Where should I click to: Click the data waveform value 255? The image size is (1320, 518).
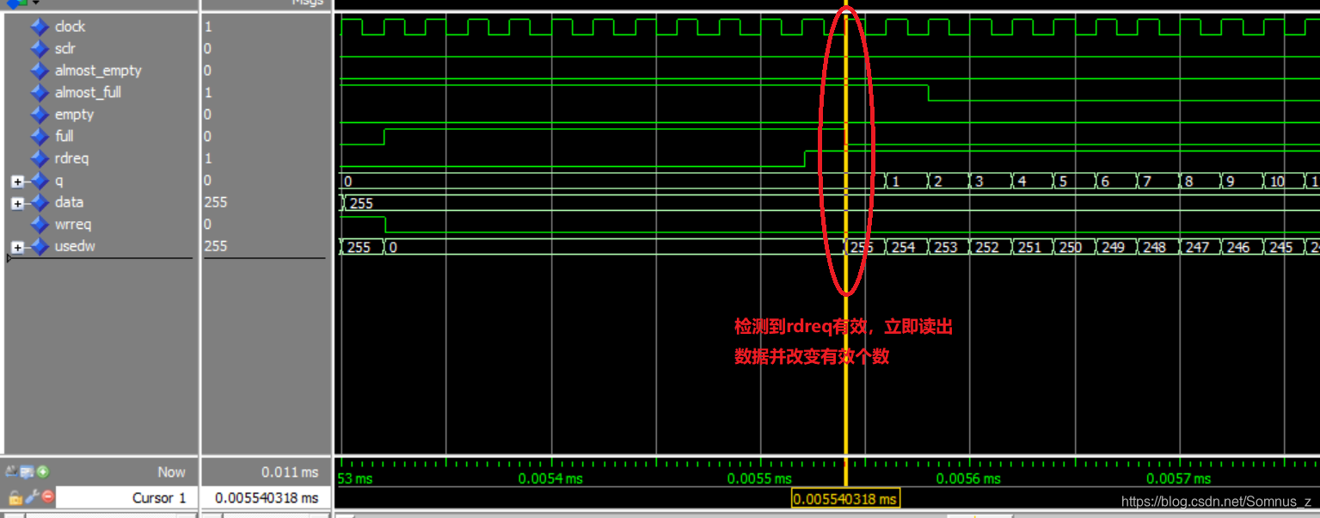tap(361, 203)
